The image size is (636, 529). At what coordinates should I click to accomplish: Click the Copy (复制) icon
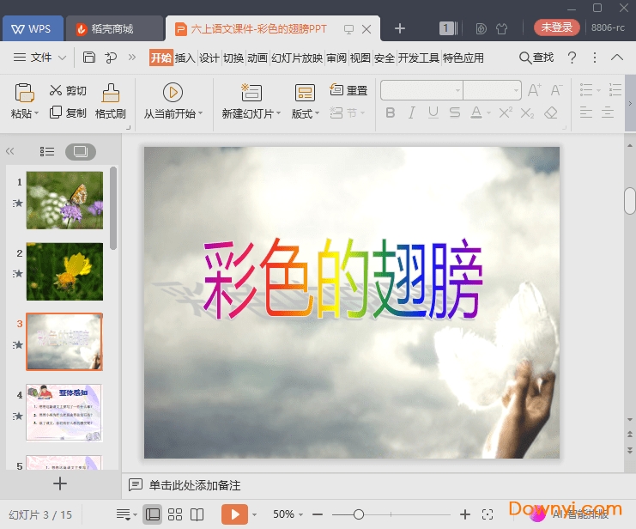[x=56, y=112]
